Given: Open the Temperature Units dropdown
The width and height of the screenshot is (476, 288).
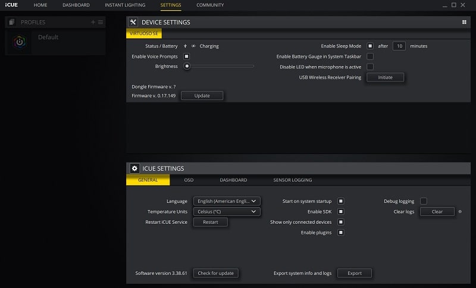Looking at the screenshot, I should click(x=227, y=211).
